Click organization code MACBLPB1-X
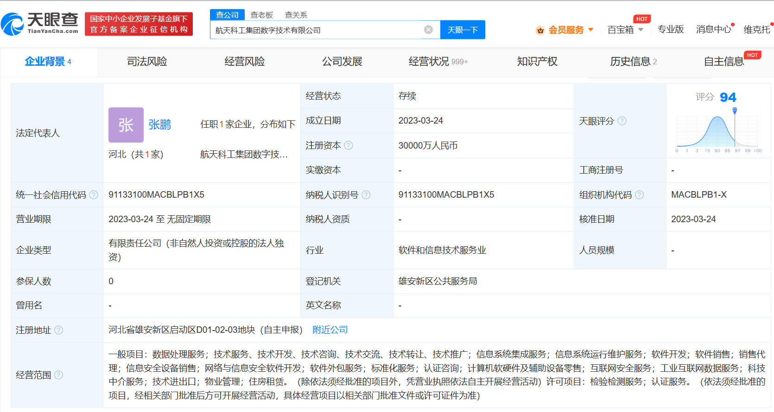 coord(699,195)
